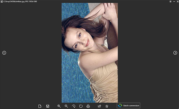Image resolution: width=179 pixels, height=109 pixels.
Task: Open a new image file
Action: coord(40,106)
